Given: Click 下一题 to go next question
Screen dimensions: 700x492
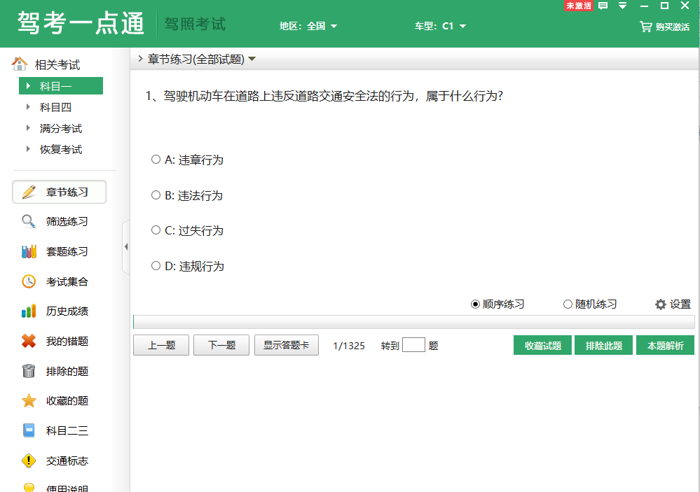Looking at the screenshot, I should coord(221,344).
